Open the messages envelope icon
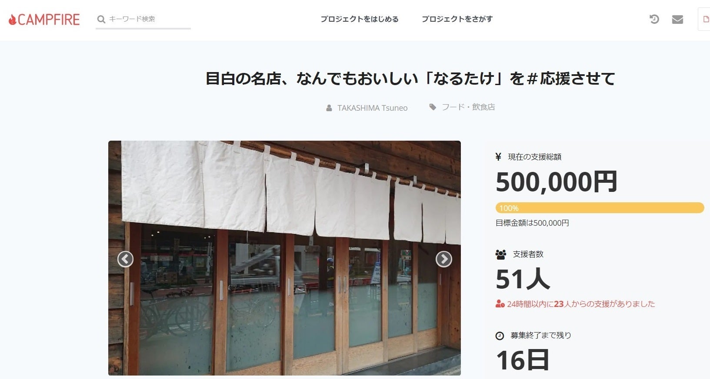This screenshot has height=379, width=710. 677,20
